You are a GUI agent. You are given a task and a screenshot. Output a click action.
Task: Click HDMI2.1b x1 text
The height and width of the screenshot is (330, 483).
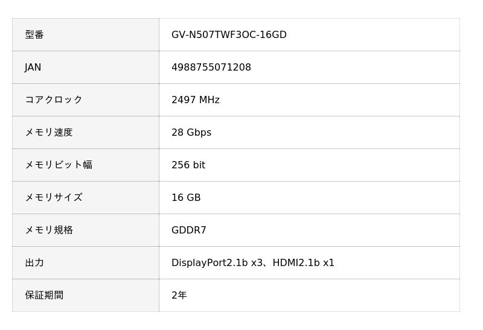[303, 263]
